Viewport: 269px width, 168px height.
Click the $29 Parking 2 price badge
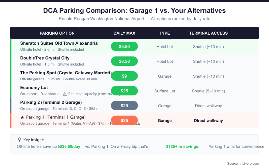pyautogui.click(x=124, y=106)
